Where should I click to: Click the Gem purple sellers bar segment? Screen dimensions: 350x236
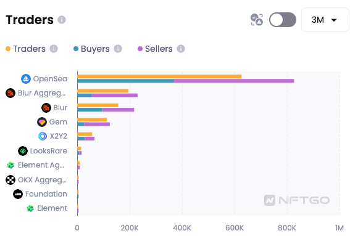pos(97,124)
